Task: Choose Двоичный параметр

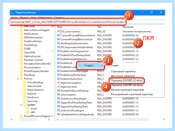Action: (x=123, y=76)
